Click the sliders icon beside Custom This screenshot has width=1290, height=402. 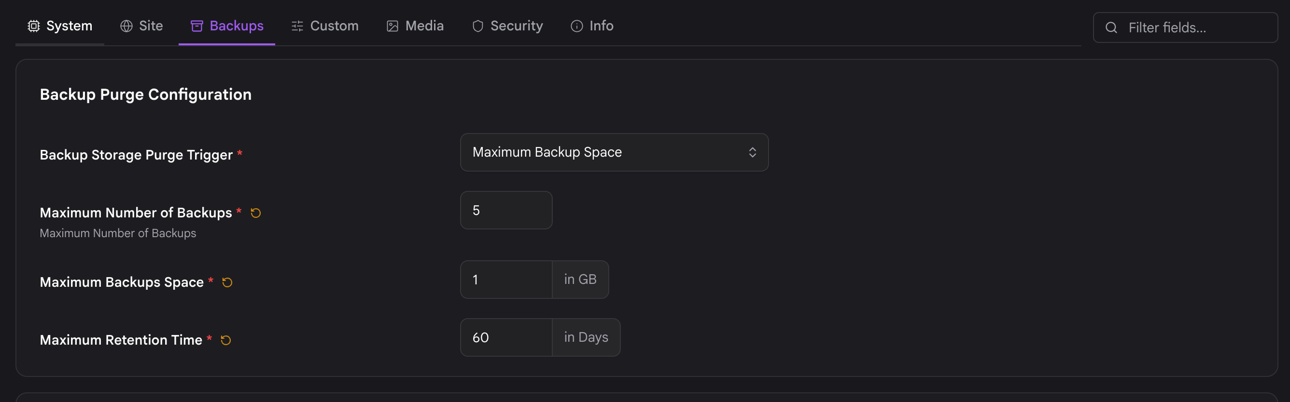point(297,26)
